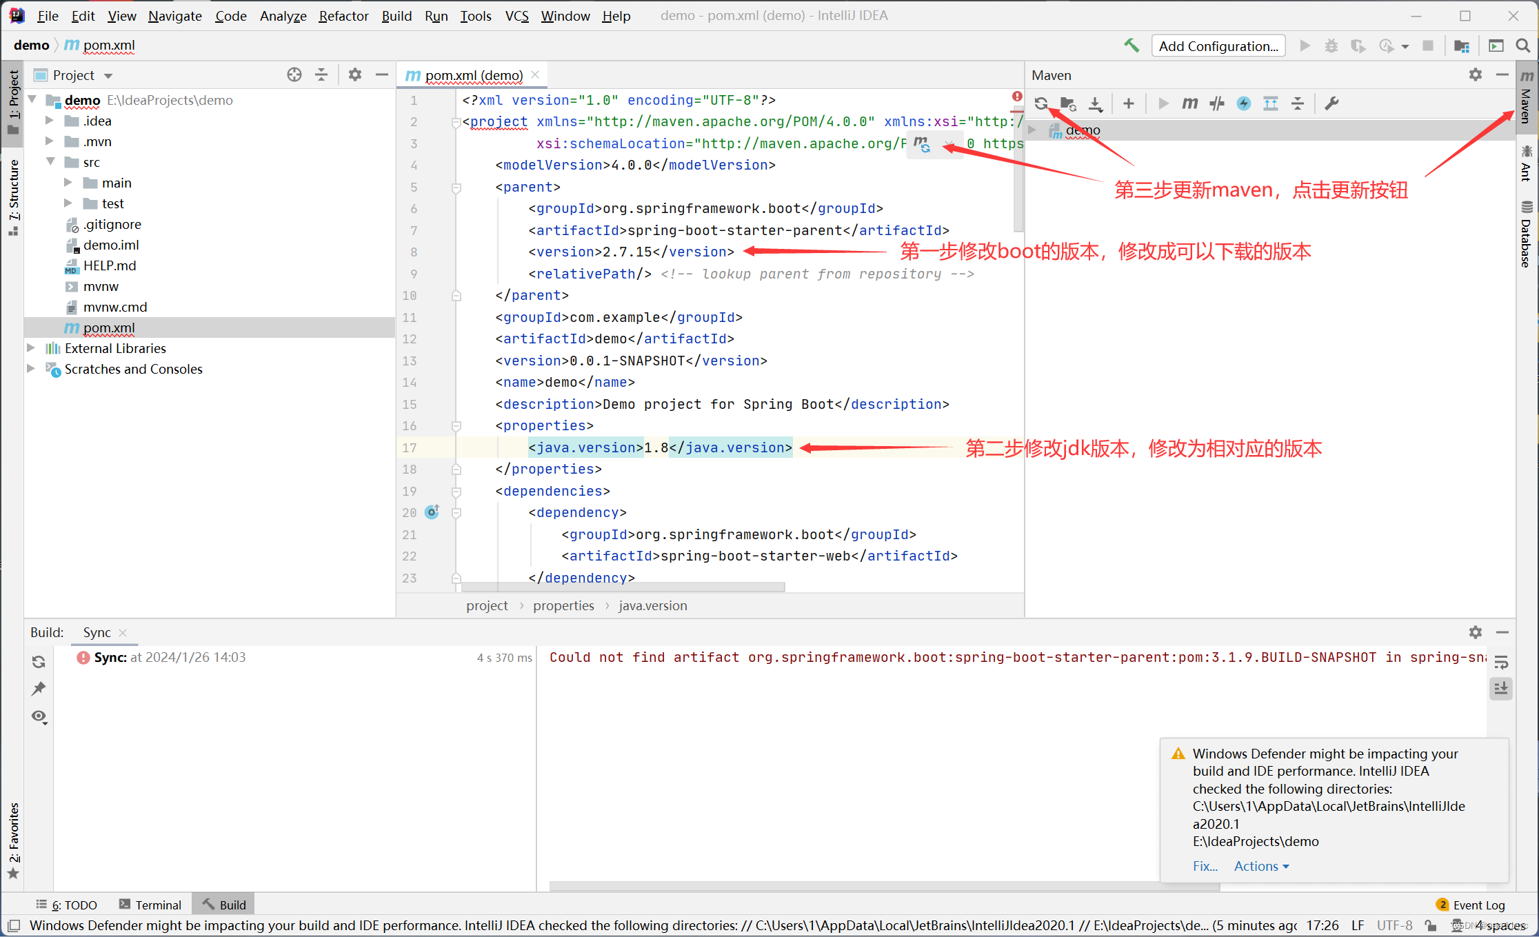1539x937 pixels.
Task: Toggle Maven Offline Mode icon
Action: tap(1217, 103)
